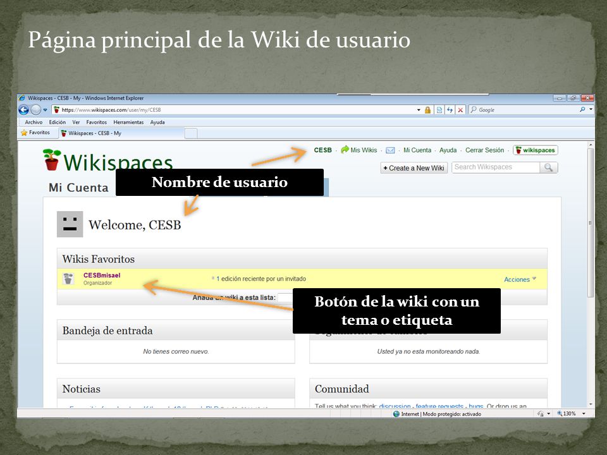Click the security lock icon in address bar
Viewport: 607px width, 455px height.
427,110
